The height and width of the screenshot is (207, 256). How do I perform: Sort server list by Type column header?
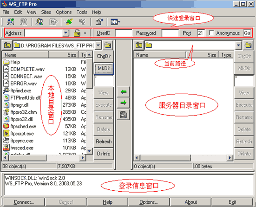tap(226, 55)
